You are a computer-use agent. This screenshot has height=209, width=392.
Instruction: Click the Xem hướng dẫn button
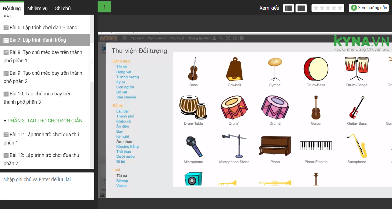click(x=369, y=8)
